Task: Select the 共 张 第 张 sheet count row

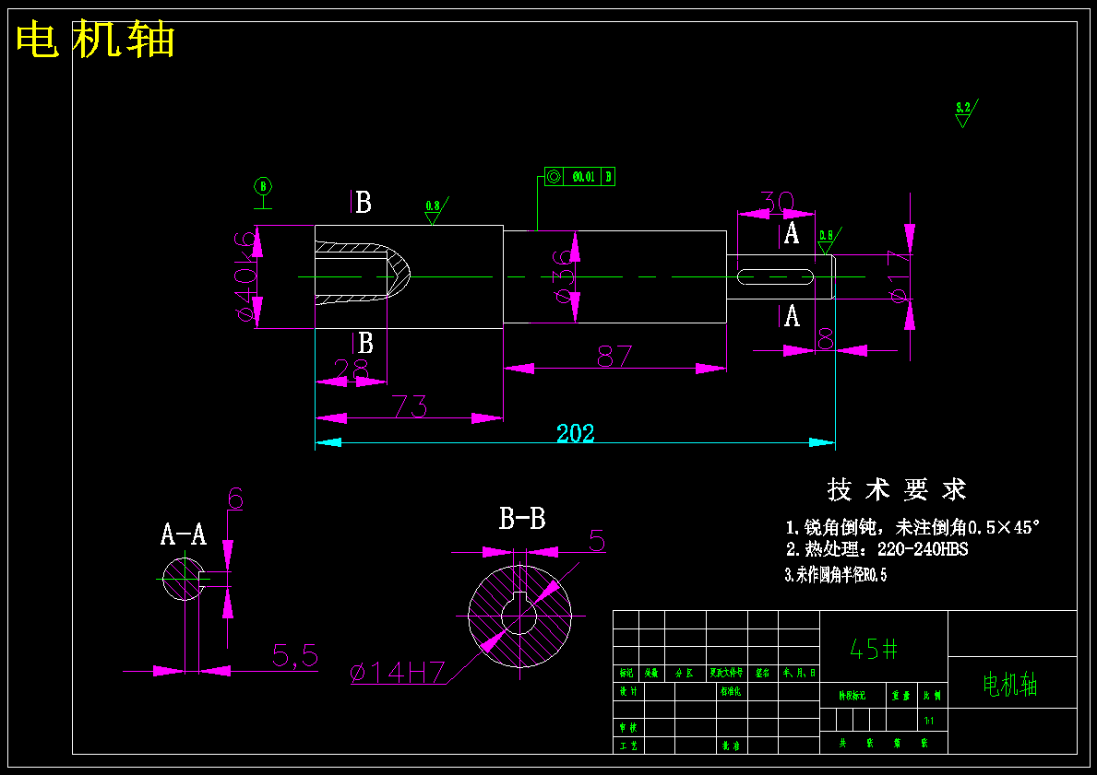Action: [884, 744]
